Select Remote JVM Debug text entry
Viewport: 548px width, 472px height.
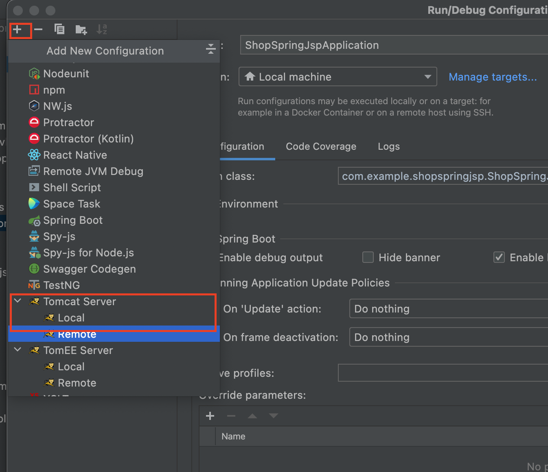[x=93, y=171]
